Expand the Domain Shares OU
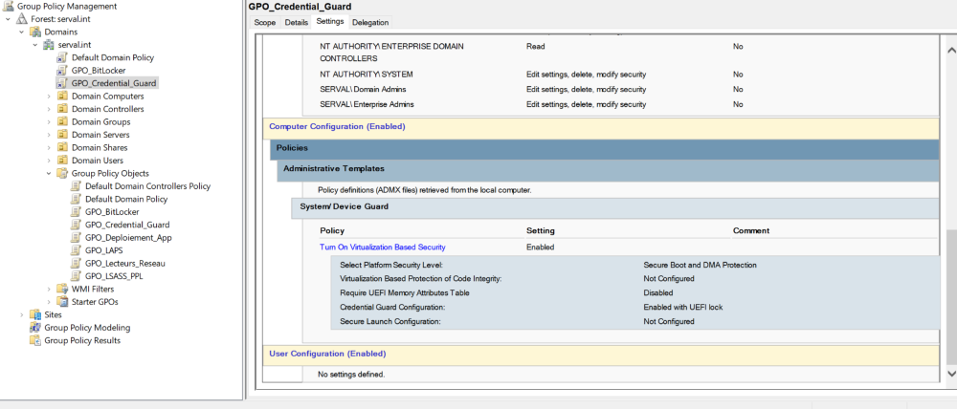 click(49, 147)
